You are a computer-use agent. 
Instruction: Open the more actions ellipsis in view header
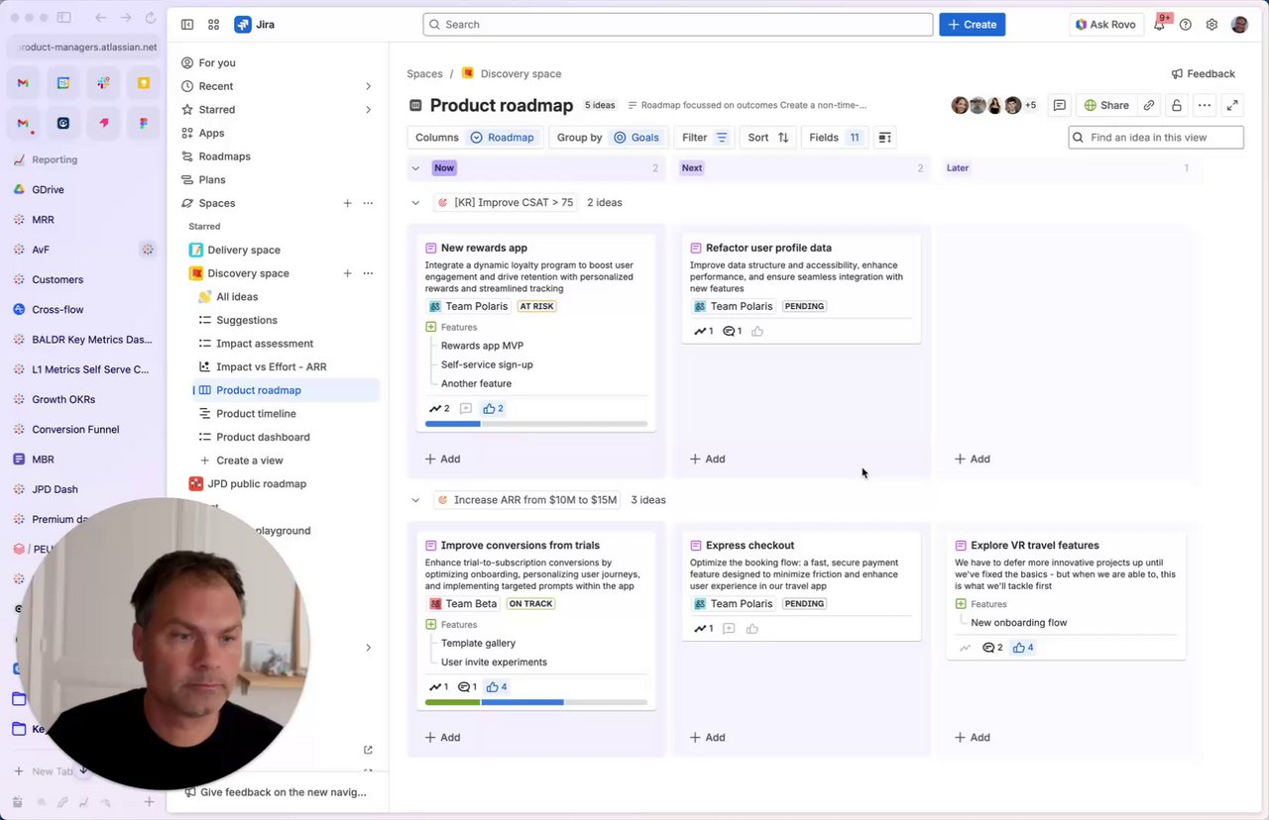click(x=1204, y=105)
